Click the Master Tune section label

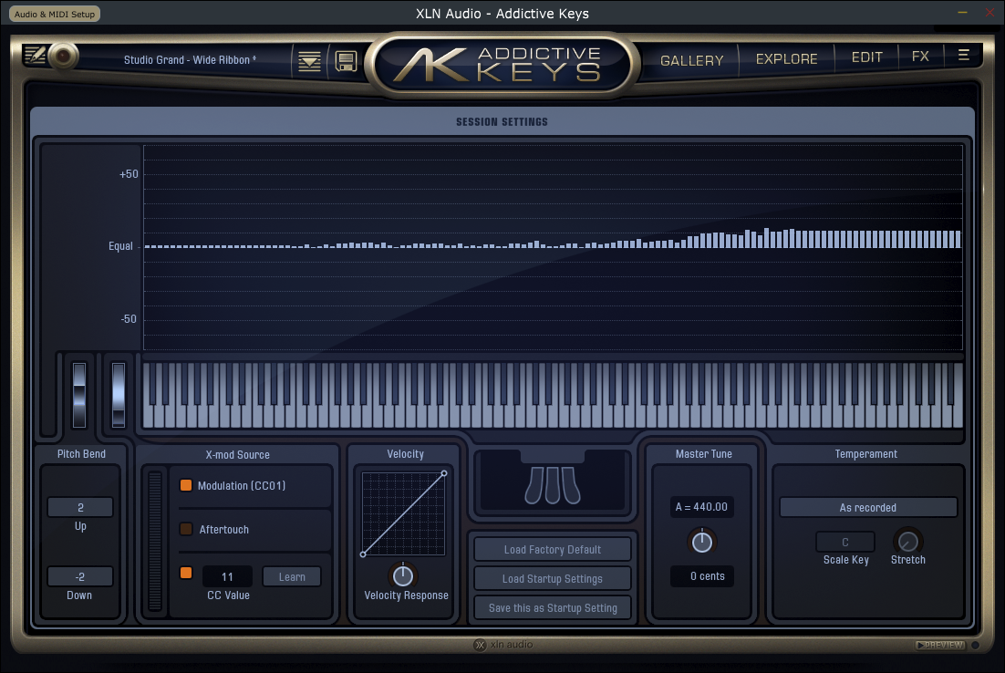pyautogui.click(x=703, y=454)
